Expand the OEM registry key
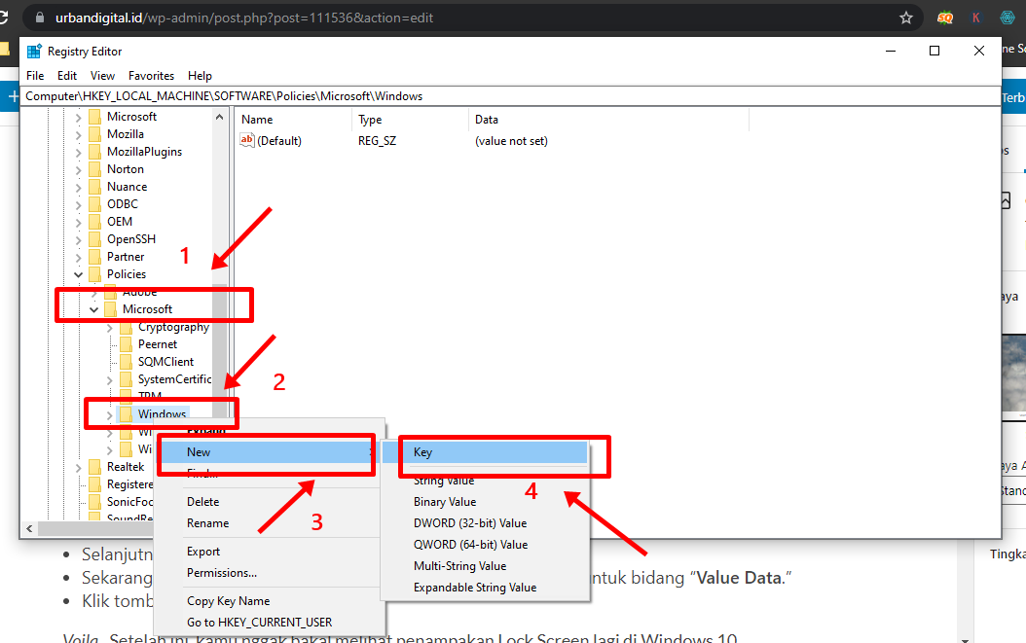Image resolution: width=1026 pixels, height=643 pixels. tap(79, 223)
